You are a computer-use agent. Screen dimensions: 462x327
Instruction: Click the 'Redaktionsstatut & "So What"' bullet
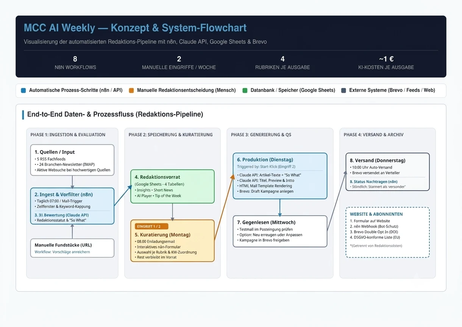pos(60,220)
